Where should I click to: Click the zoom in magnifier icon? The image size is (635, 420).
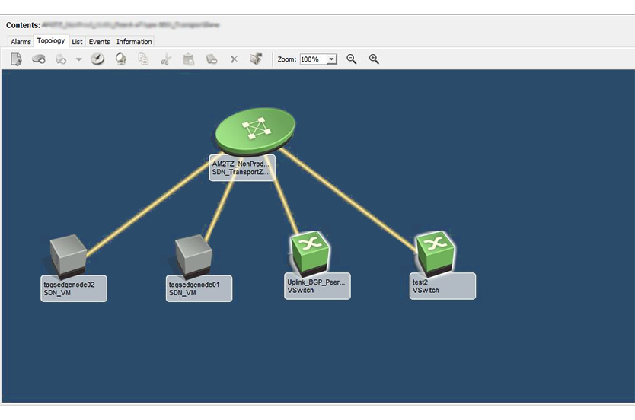(x=374, y=59)
